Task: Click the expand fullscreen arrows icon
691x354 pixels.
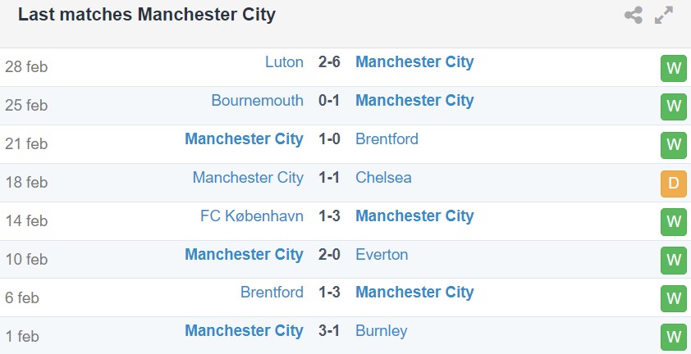Action: click(x=664, y=15)
